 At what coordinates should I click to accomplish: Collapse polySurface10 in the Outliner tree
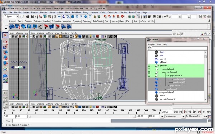pyautogui.click(x=149, y=76)
